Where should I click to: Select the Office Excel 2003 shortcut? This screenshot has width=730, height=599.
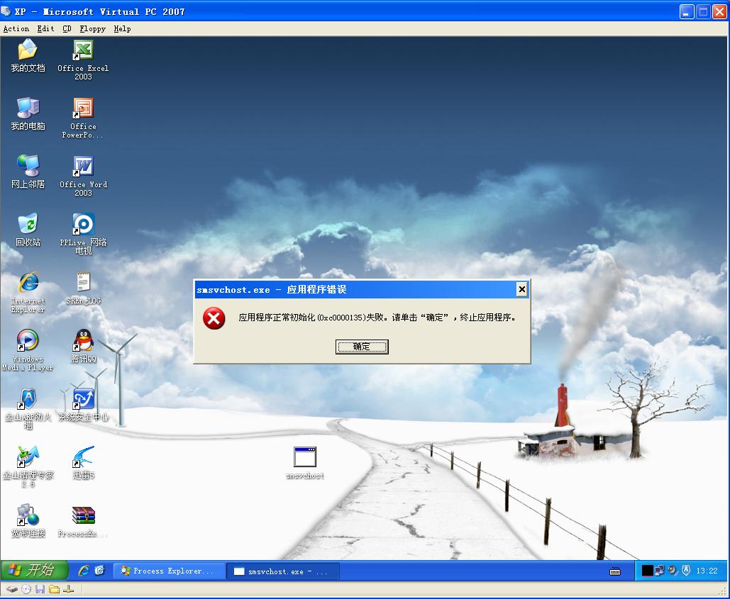tap(83, 60)
